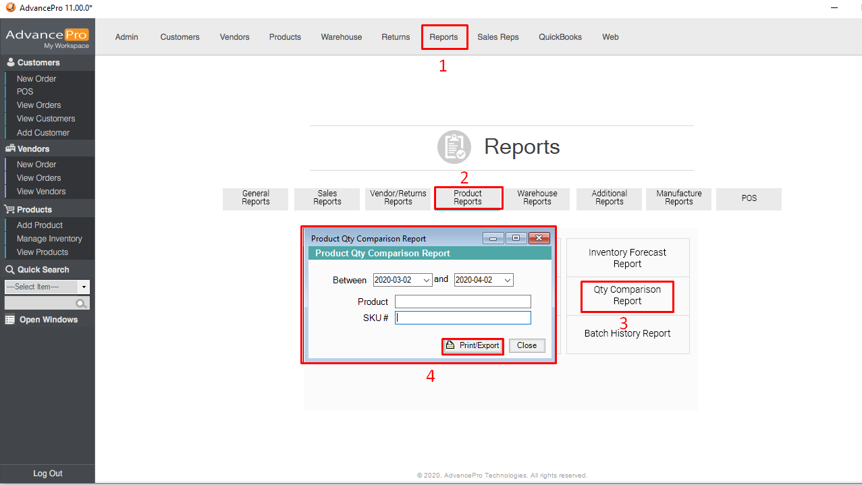This screenshot has width=862, height=485.
Task: Open the Qty Comparison Report
Action: pos(627,295)
